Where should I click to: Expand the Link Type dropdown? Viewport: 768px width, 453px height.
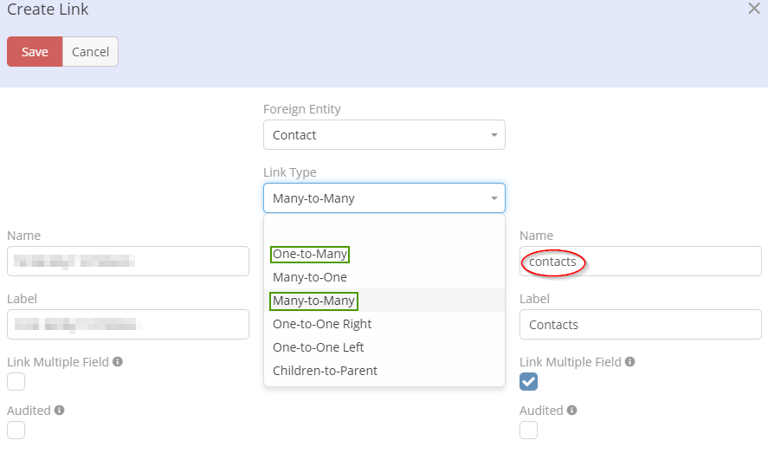point(384,198)
